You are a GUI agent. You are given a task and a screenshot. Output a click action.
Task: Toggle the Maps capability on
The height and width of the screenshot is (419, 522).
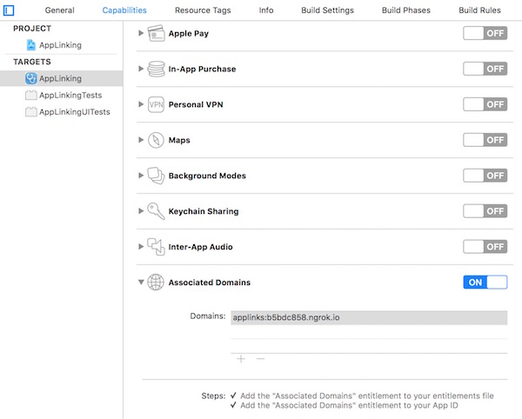coord(485,140)
